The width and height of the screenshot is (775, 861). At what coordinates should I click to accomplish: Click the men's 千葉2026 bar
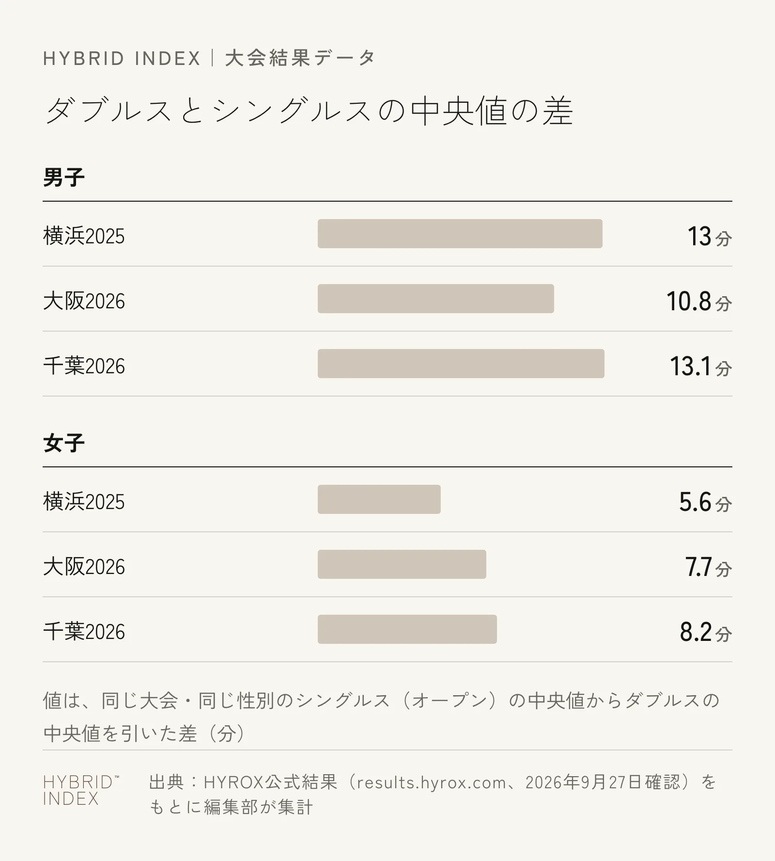point(461,364)
